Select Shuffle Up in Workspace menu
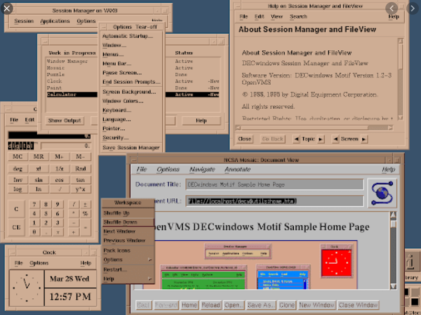This screenshot has height=315, width=421. tap(128, 213)
